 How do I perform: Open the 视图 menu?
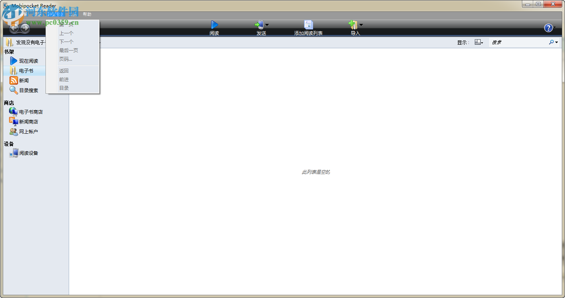coord(38,14)
